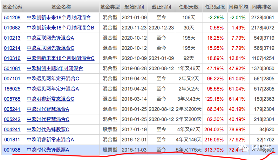Open fund 中欧时代先锋股票C
Image resolution: width=280 pixels, height=160 pixels.
tap(48, 129)
